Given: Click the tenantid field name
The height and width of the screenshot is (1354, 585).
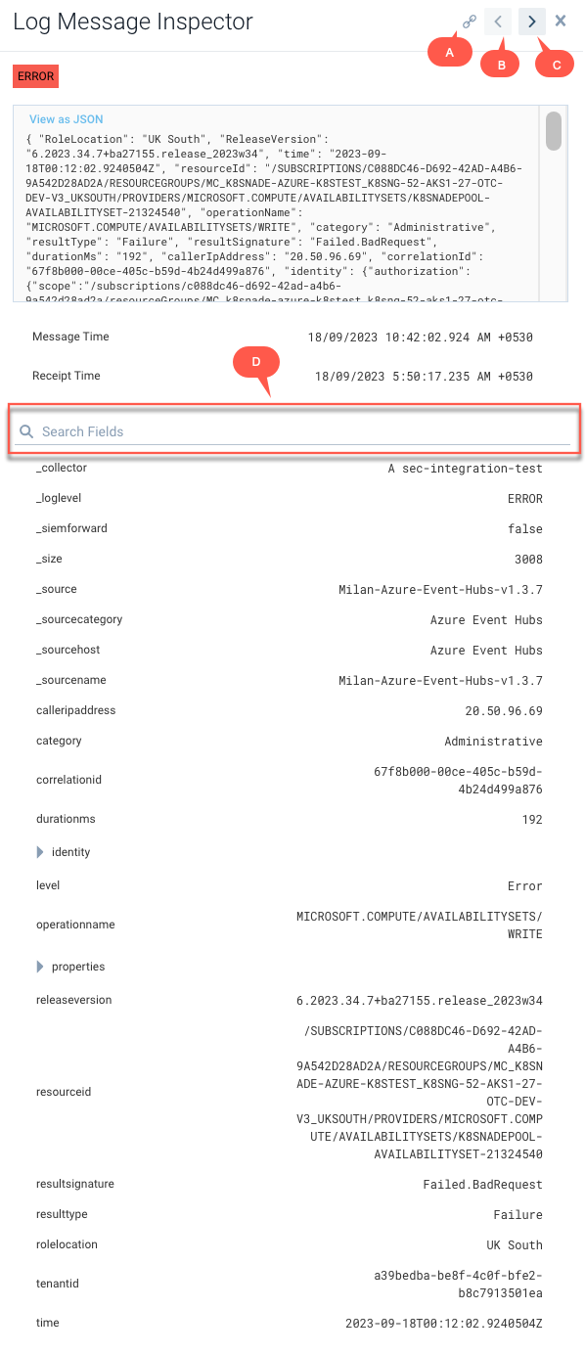Looking at the screenshot, I should tap(57, 1284).
